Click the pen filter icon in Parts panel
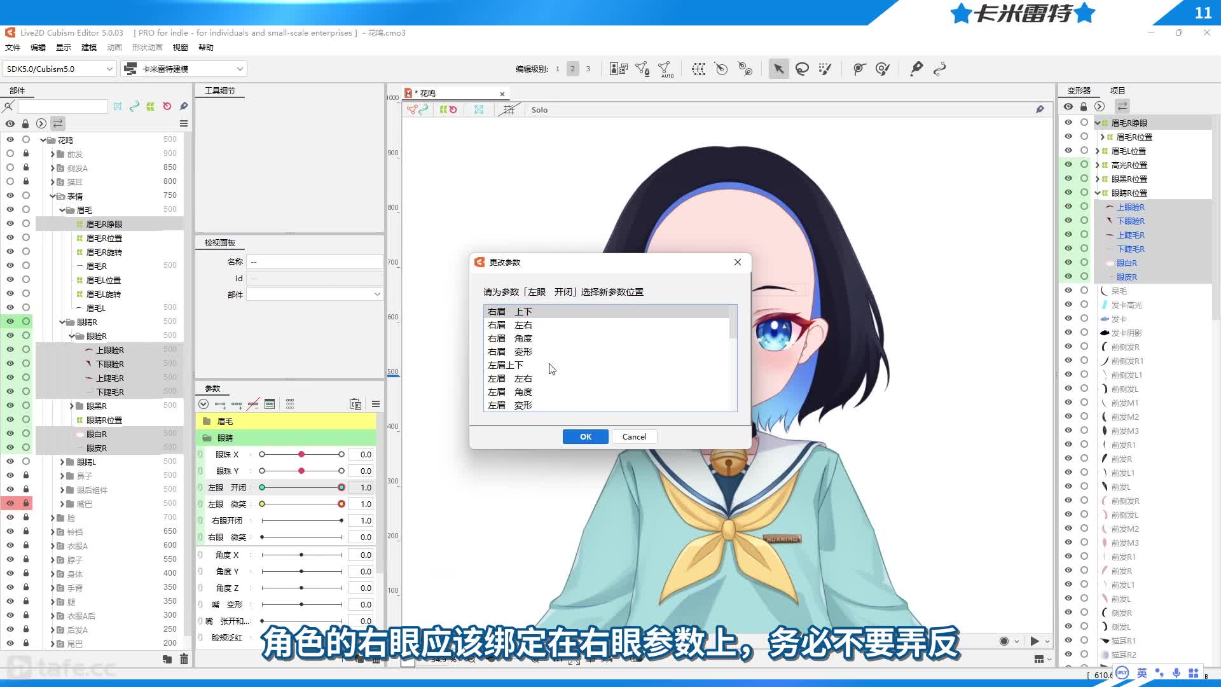Viewport: 1221px width, 687px height. 184,106
